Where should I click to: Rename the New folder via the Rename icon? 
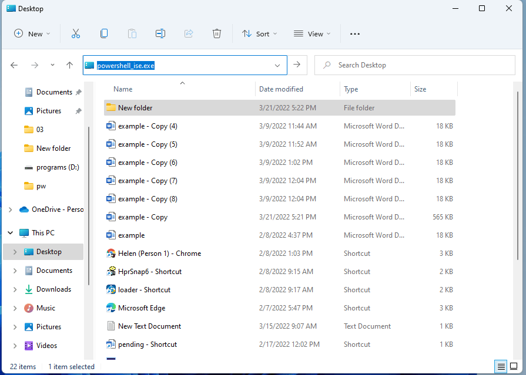pyautogui.click(x=160, y=33)
